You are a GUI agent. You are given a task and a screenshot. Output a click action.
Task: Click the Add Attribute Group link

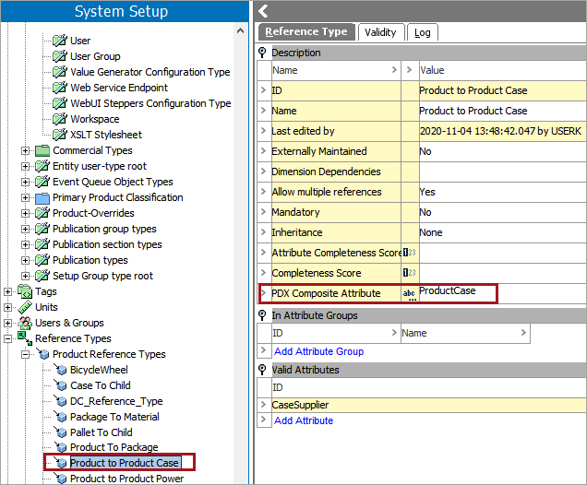(x=318, y=351)
